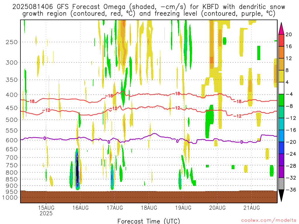Click the 950 pressure level label
Image resolution: width=299 pixels, height=224 pixels.
tap(12, 192)
